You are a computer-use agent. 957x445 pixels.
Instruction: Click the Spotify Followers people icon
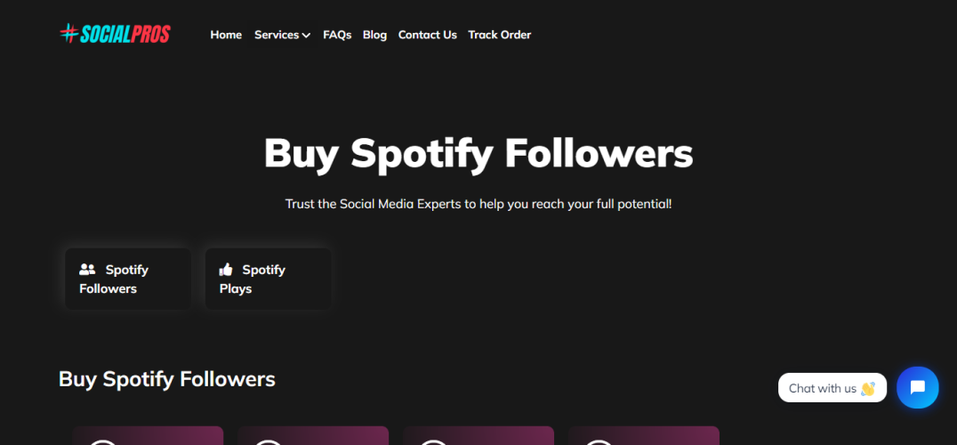coord(87,270)
